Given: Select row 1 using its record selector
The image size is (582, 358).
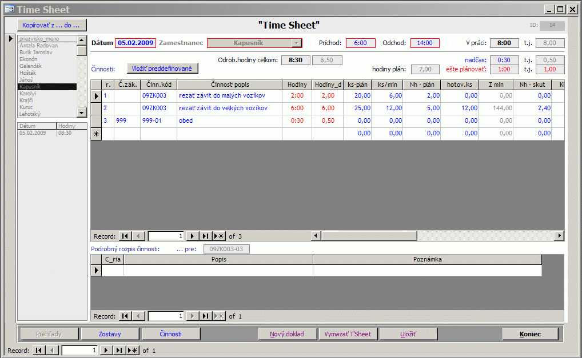Looking at the screenshot, I should pos(96,96).
